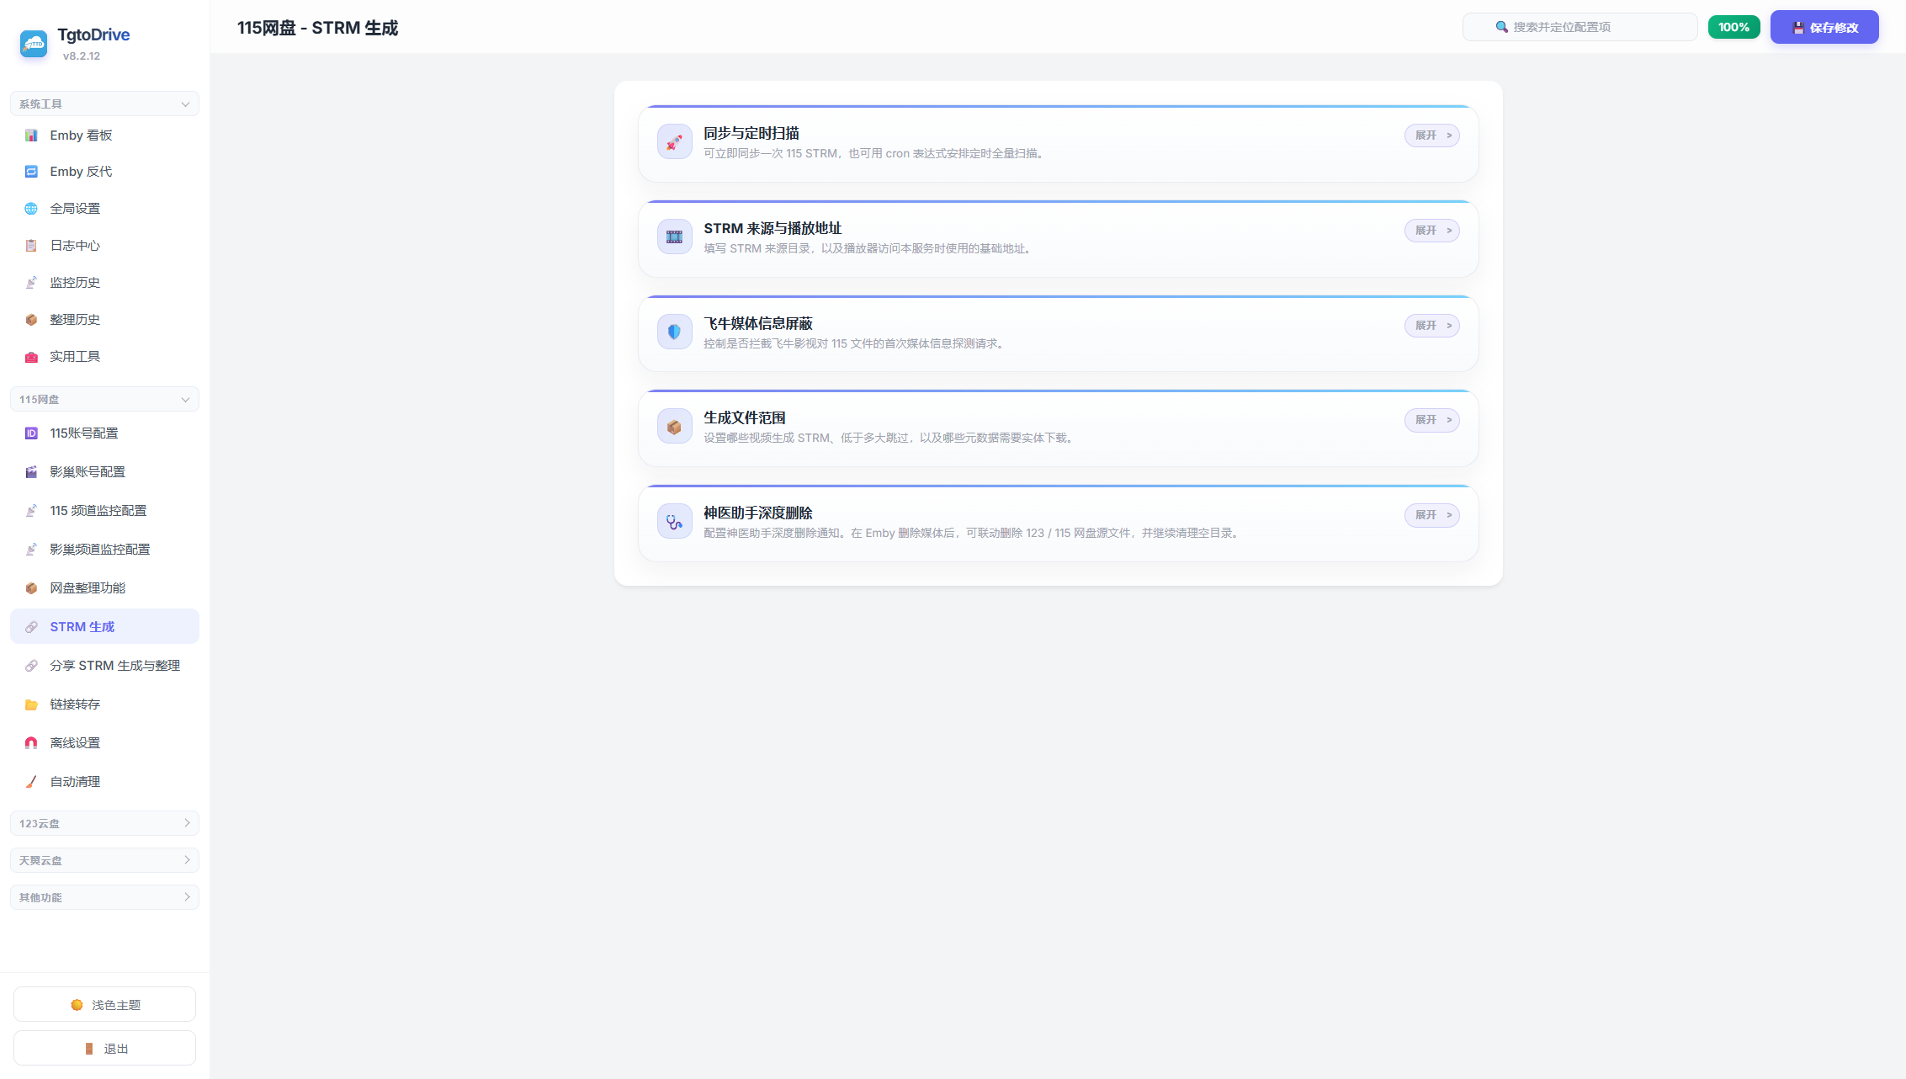Expand the 同步与定时扫描 section

click(1431, 136)
